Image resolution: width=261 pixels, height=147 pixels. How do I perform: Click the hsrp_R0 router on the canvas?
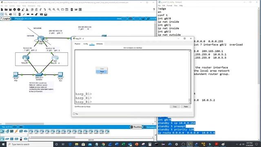click(x=26, y=58)
